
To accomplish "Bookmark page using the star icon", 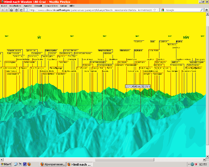I will pyautogui.click(x=155, y=10).
